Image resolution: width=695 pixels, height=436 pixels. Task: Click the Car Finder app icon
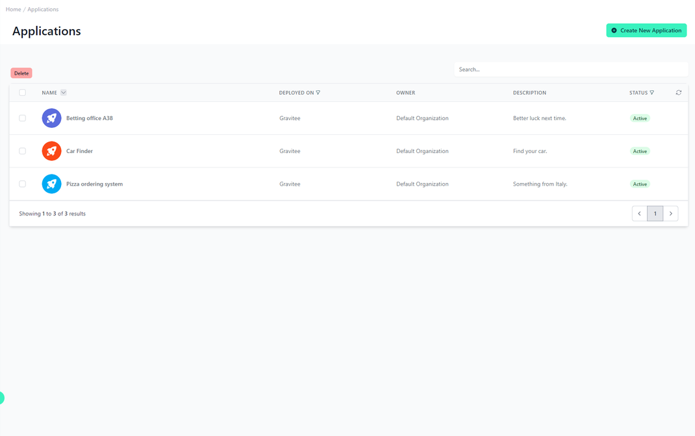[x=51, y=151]
